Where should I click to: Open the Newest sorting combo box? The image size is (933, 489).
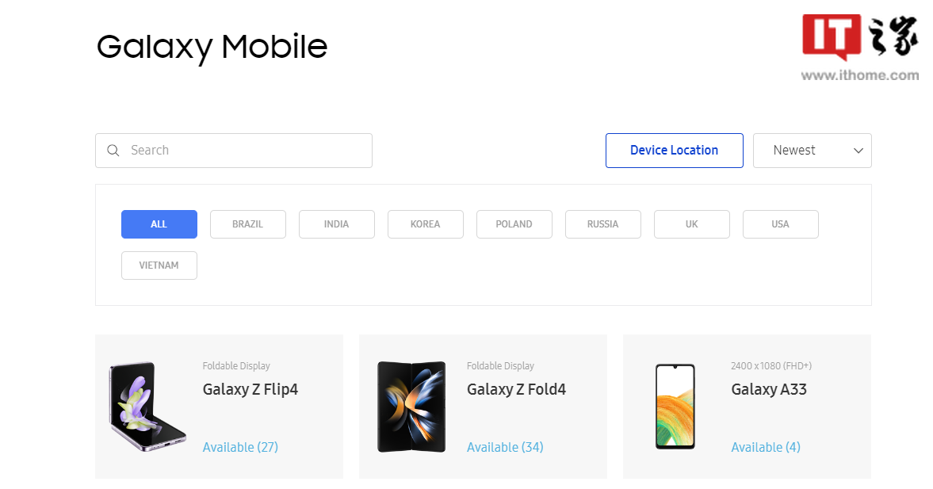click(813, 151)
